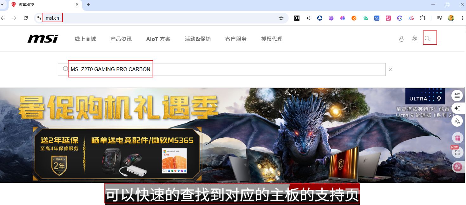Open the 产品资讯 menu

tap(121, 39)
